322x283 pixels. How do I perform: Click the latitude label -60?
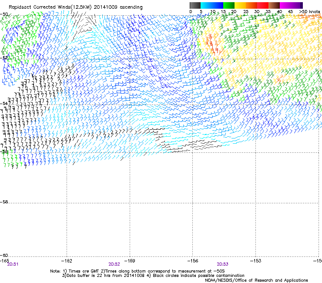pos(4,256)
